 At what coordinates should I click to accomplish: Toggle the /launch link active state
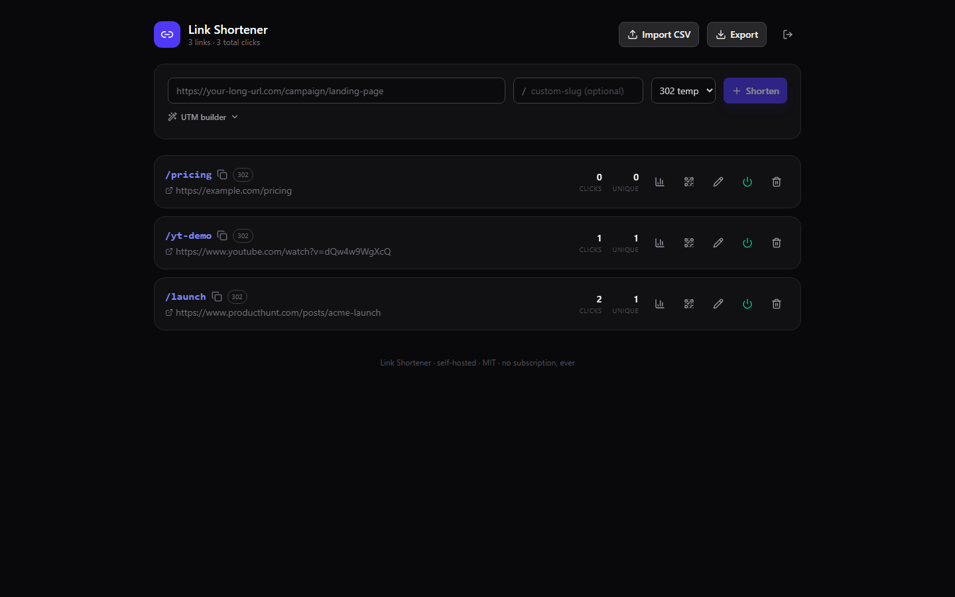(x=747, y=304)
